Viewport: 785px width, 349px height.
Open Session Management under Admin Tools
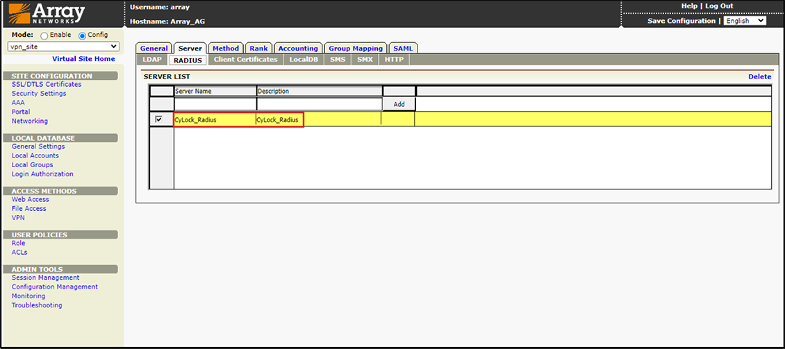click(x=45, y=278)
